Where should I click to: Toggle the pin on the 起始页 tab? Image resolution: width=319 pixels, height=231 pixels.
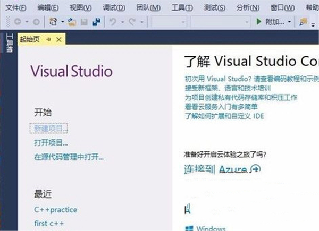coord(48,39)
